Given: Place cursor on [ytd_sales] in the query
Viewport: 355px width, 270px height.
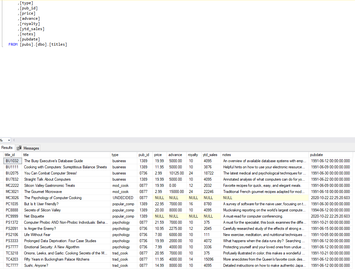Looking at the screenshot, I should (x=32, y=29).
